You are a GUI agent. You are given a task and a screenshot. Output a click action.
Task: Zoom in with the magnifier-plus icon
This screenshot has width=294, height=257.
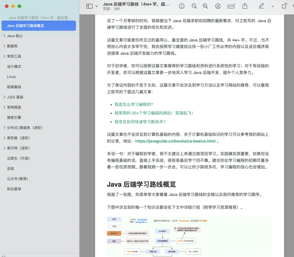coord(205,6)
